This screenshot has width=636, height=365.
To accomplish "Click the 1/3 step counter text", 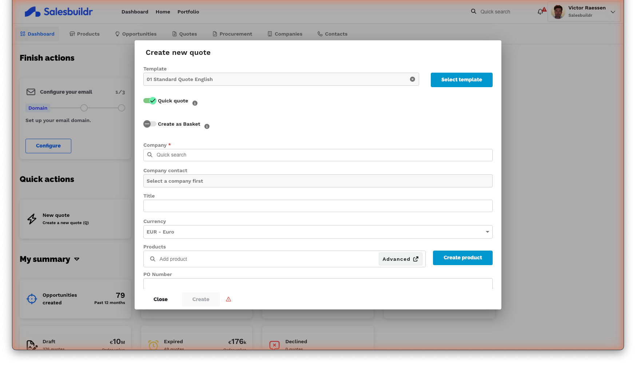I will point(120,92).
